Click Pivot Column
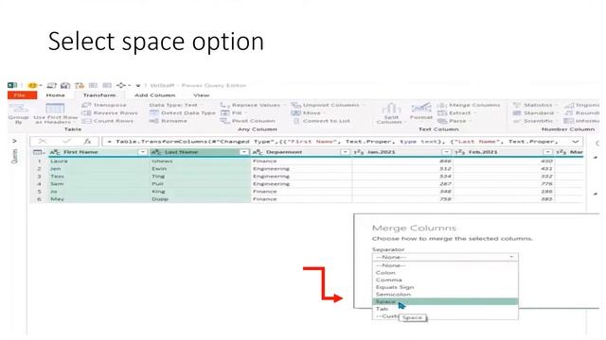 pos(248,121)
